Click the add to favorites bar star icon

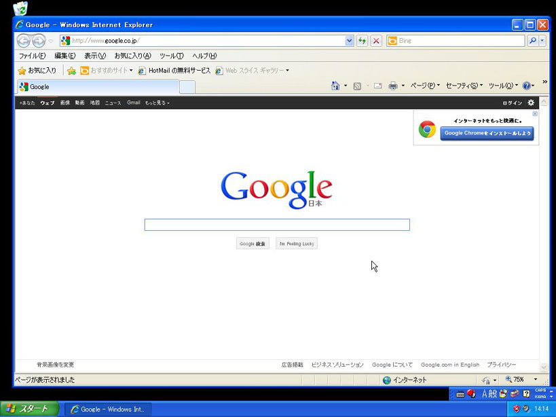pyautogui.click(x=72, y=71)
